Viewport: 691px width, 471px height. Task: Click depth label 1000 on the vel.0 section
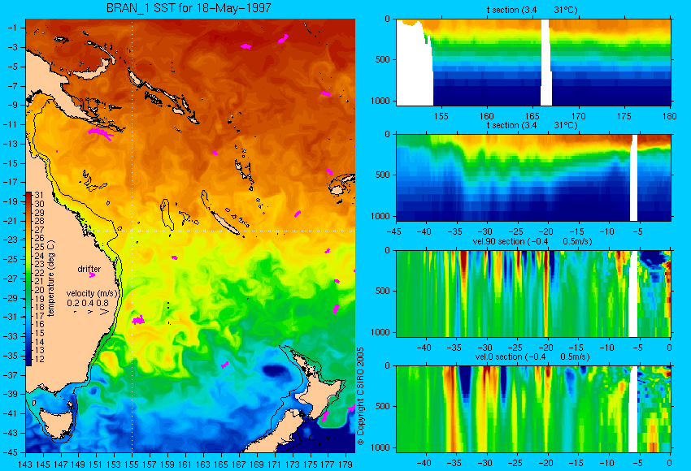[x=380, y=447]
